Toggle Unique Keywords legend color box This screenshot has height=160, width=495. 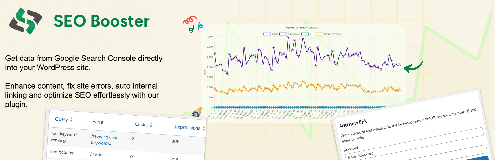click(319, 34)
